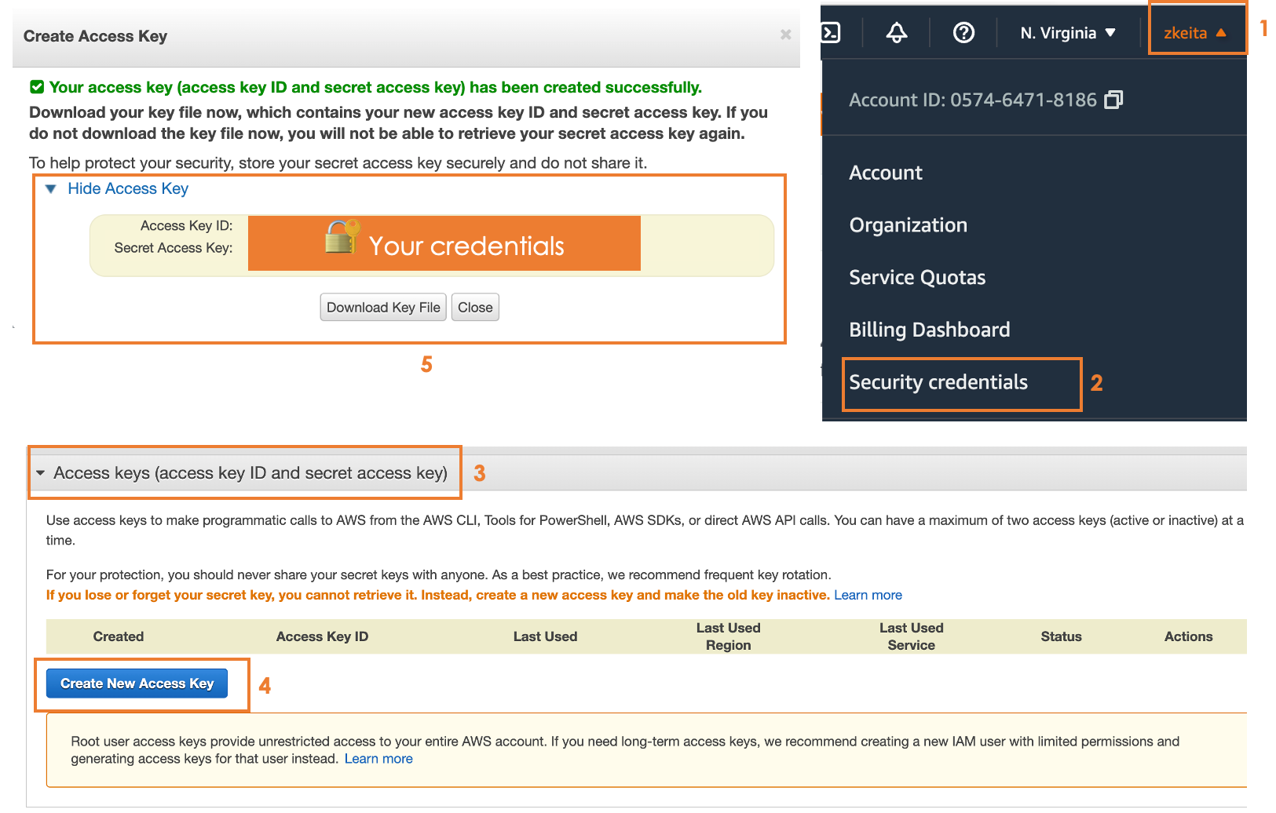Open Organization menu item
Image resolution: width=1276 pixels, height=813 pixels.
[908, 225]
